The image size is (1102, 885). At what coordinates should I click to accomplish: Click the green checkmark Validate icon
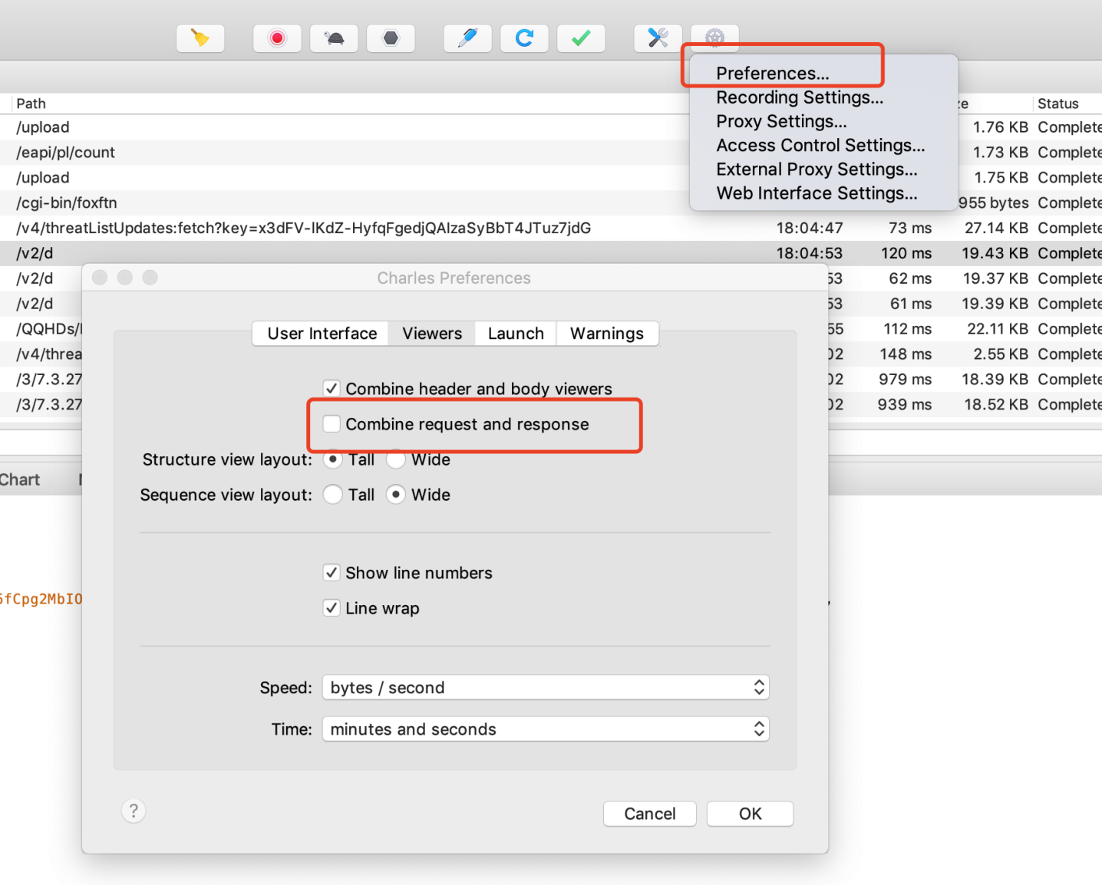[581, 38]
